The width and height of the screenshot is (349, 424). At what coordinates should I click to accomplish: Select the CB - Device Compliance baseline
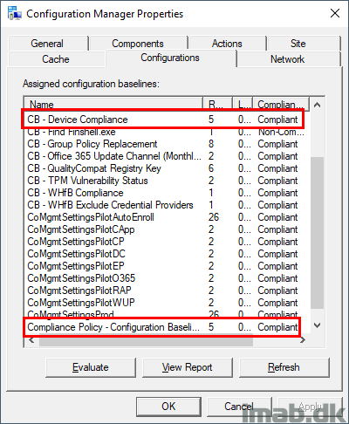pyautogui.click(x=163, y=120)
